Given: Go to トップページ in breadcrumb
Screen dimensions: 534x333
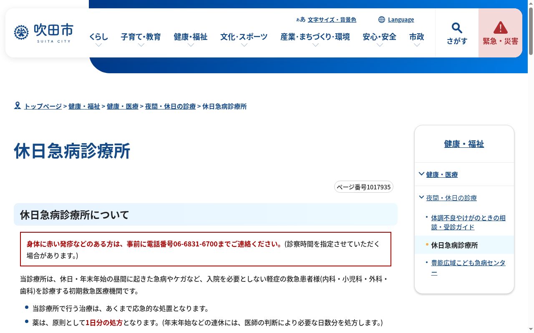Looking at the screenshot, I should pyautogui.click(x=43, y=106).
